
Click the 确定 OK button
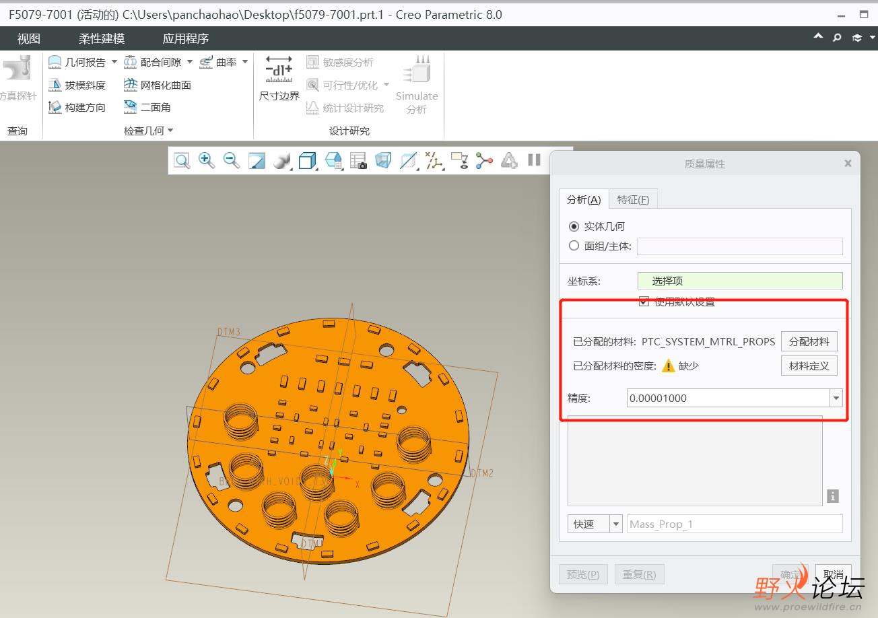pos(790,574)
